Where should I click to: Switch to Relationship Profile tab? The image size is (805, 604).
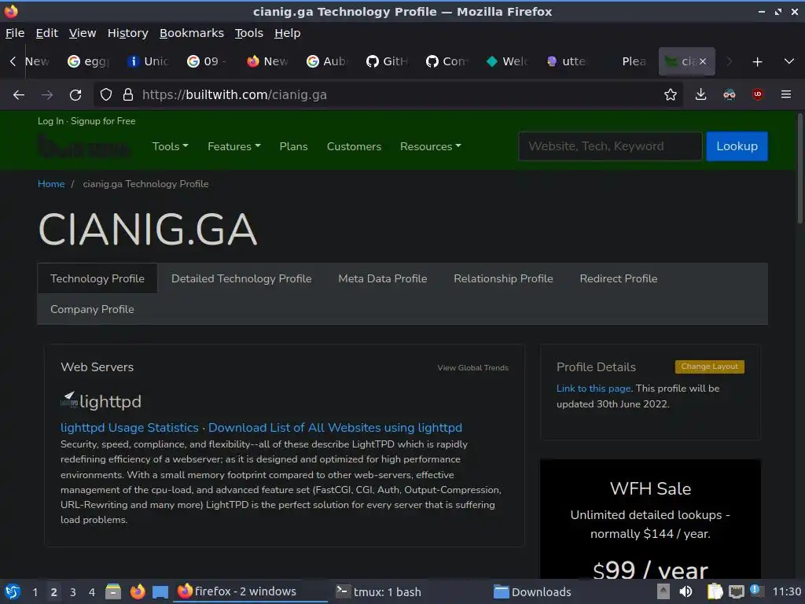tap(503, 278)
